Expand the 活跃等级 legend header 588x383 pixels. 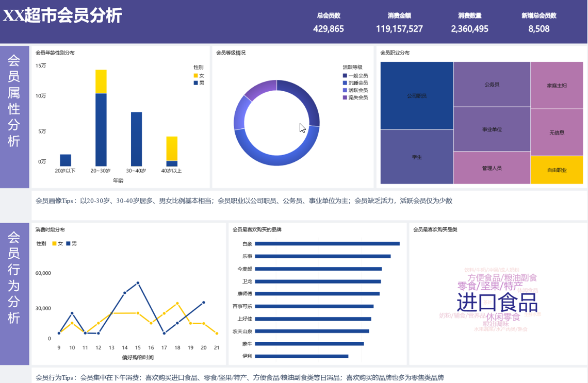[352, 68]
